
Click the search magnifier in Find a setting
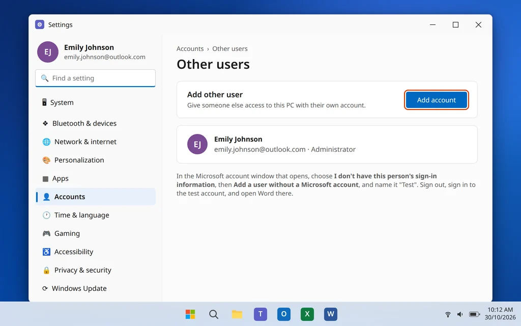[x=45, y=78]
